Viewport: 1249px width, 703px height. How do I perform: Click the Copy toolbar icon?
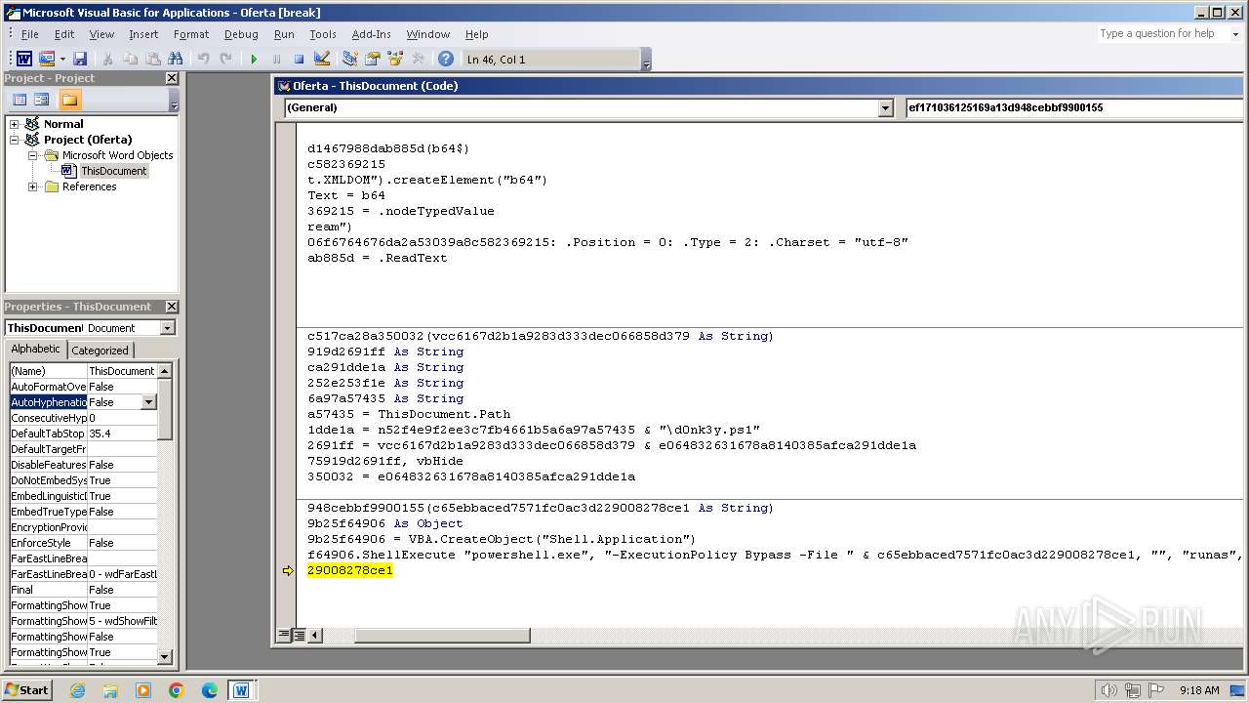[131, 59]
